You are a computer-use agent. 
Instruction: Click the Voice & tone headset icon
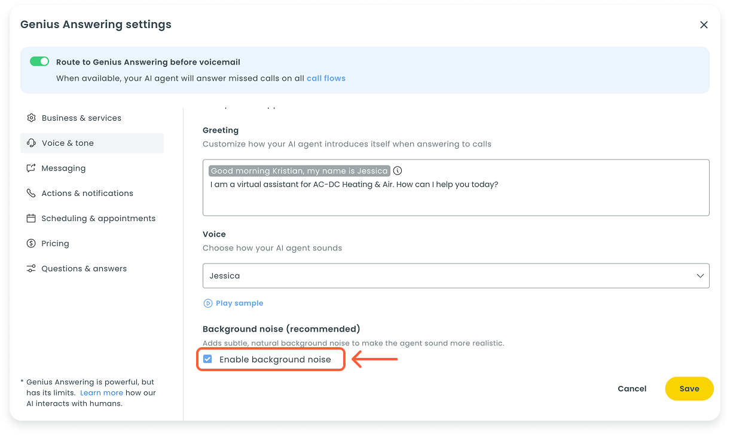click(x=31, y=143)
